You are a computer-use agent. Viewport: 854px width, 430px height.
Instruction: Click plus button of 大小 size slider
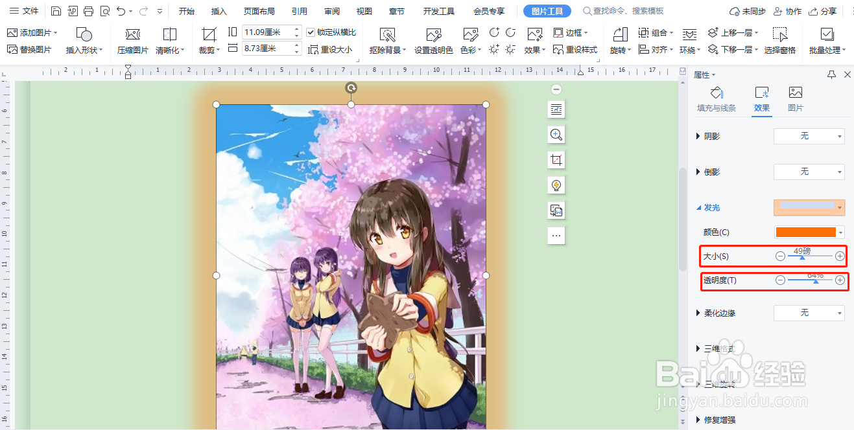pyautogui.click(x=840, y=256)
